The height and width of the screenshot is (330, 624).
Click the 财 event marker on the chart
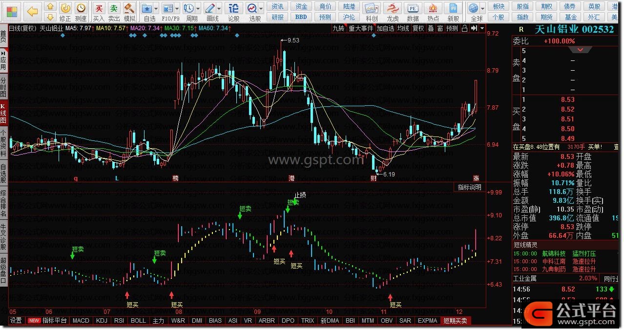[374, 178]
